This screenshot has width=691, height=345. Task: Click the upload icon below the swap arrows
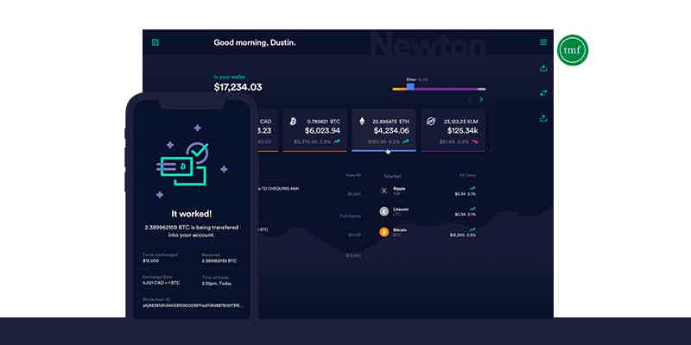pos(543,118)
